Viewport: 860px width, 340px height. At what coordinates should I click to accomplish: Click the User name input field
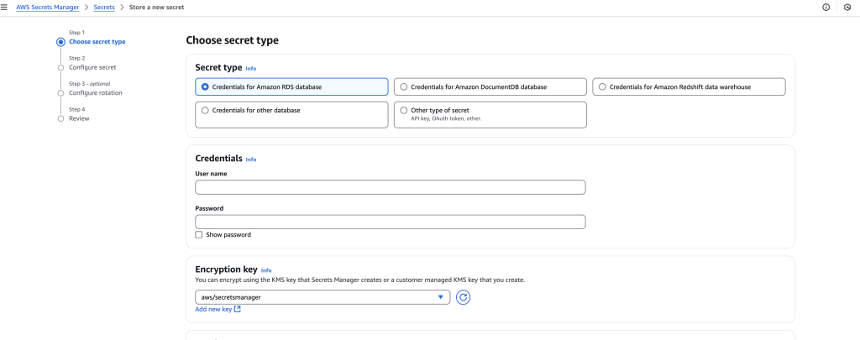(x=390, y=187)
